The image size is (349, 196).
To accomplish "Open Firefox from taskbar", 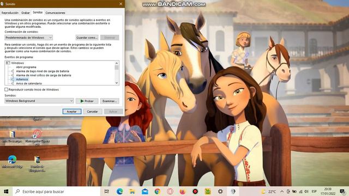I will [183, 191].
